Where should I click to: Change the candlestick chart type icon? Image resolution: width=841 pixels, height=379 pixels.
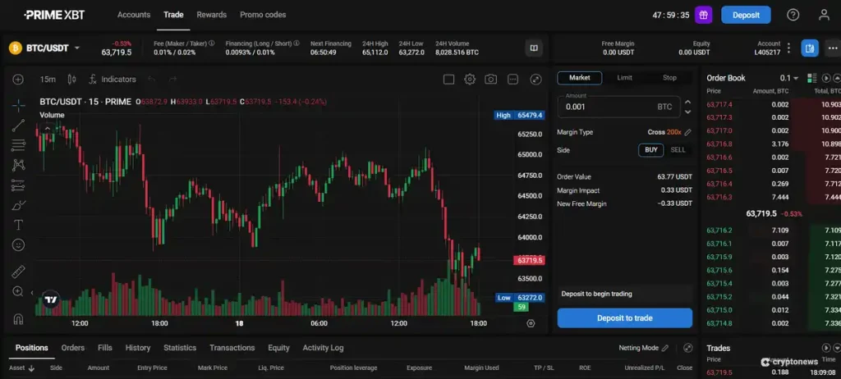72,80
